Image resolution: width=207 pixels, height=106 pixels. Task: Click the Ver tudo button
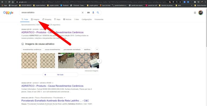click(x=60, y=75)
